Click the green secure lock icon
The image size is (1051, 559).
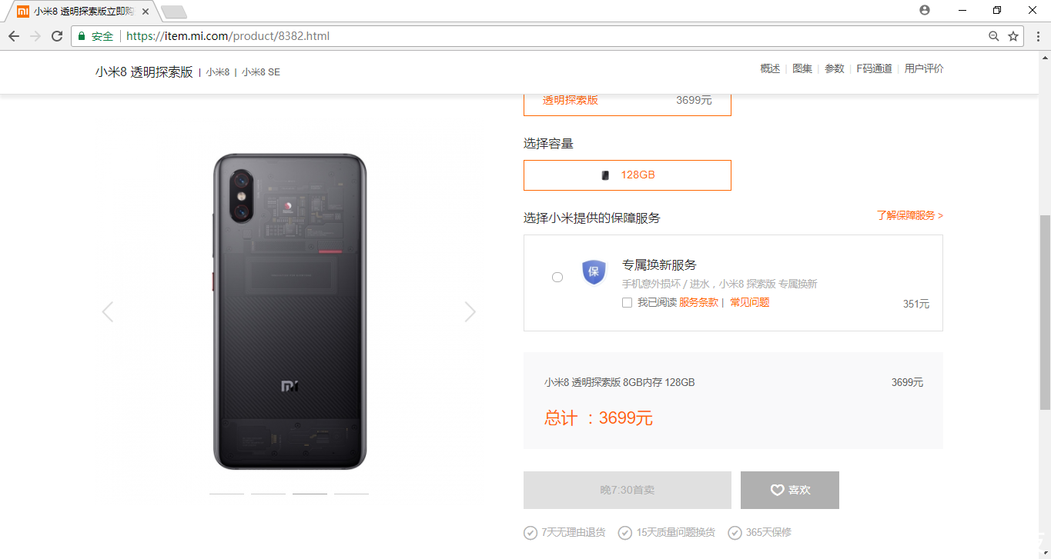coord(82,36)
